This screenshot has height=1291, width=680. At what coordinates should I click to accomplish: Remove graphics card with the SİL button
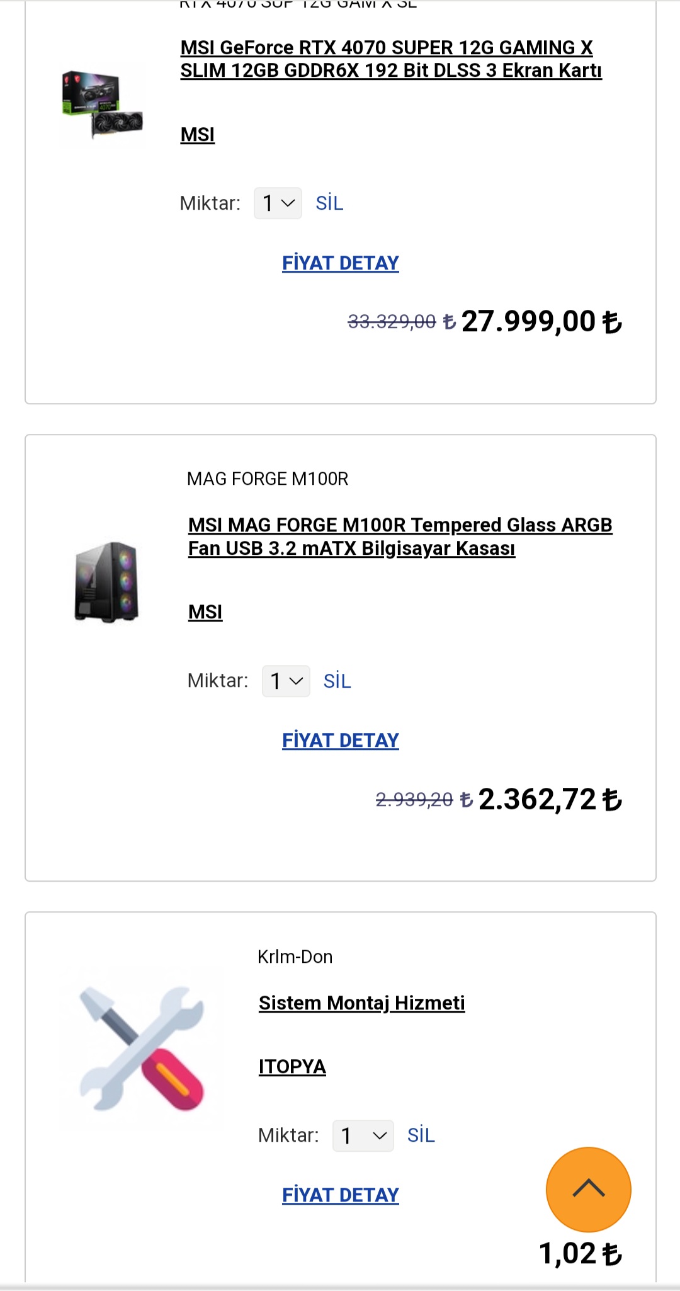pos(329,203)
